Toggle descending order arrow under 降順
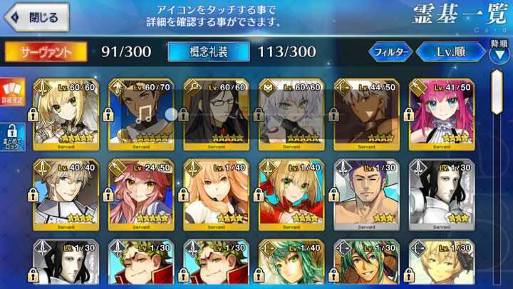Viewport: 513px width, 289px height. tap(499, 54)
